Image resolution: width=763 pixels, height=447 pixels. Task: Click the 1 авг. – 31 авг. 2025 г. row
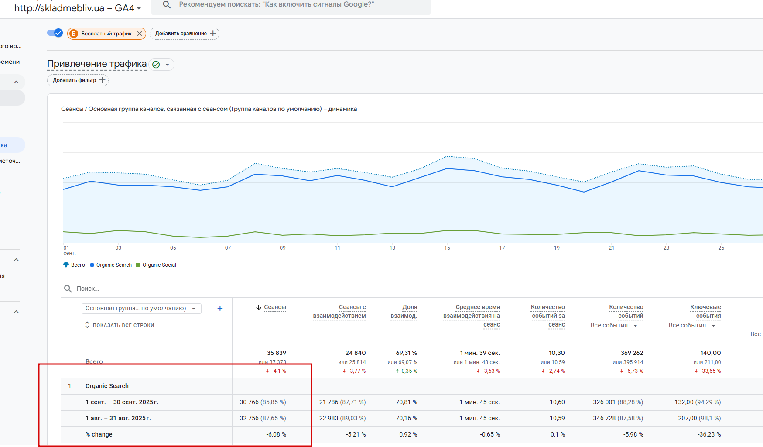click(118, 419)
